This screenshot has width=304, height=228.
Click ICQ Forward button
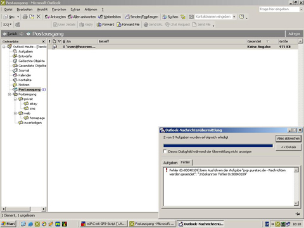[x=106, y=25]
